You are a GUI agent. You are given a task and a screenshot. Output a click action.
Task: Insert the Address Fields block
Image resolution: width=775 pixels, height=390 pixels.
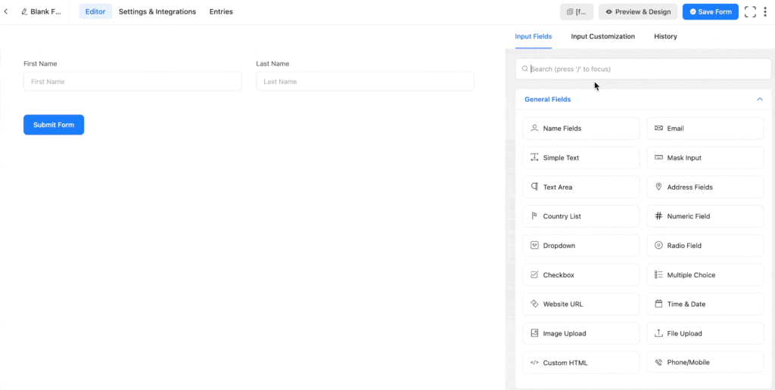point(705,187)
